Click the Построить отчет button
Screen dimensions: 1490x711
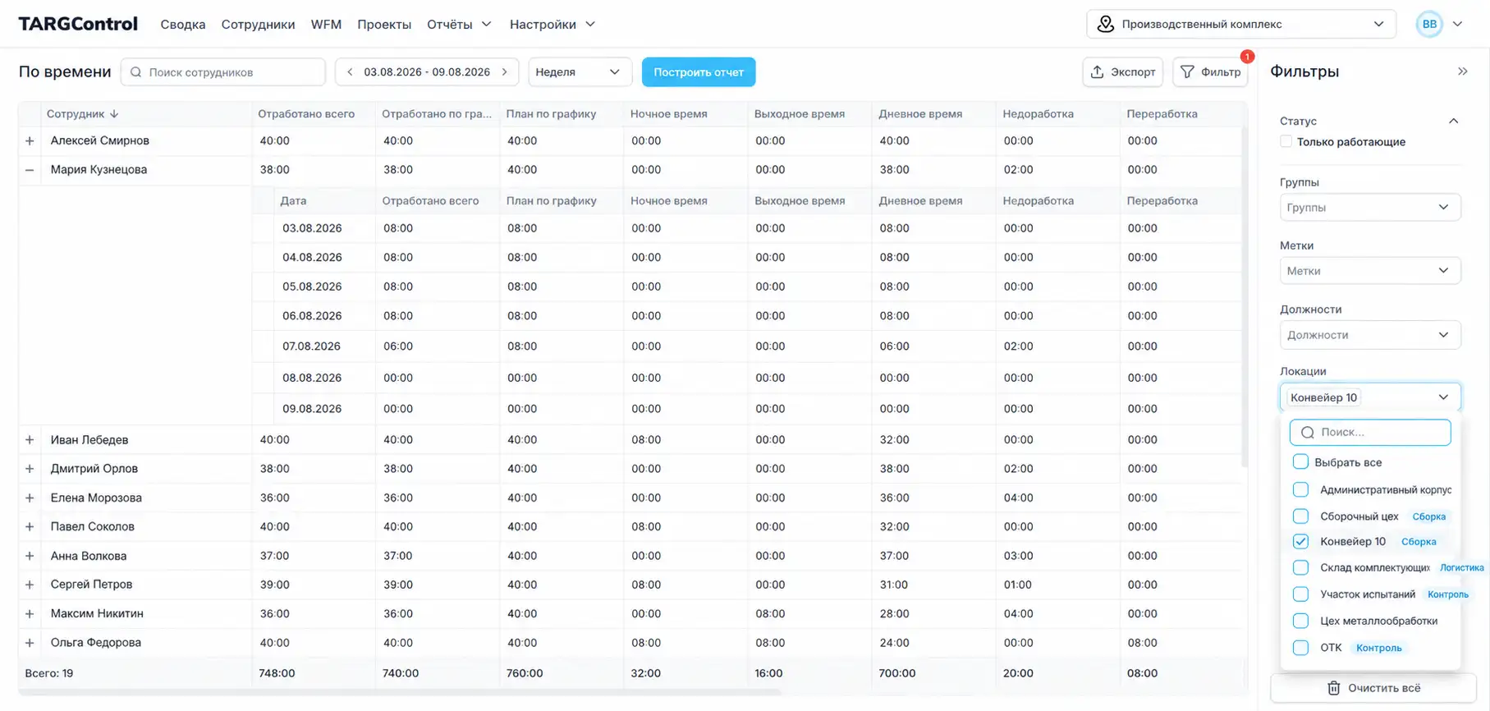click(x=699, y=72)
